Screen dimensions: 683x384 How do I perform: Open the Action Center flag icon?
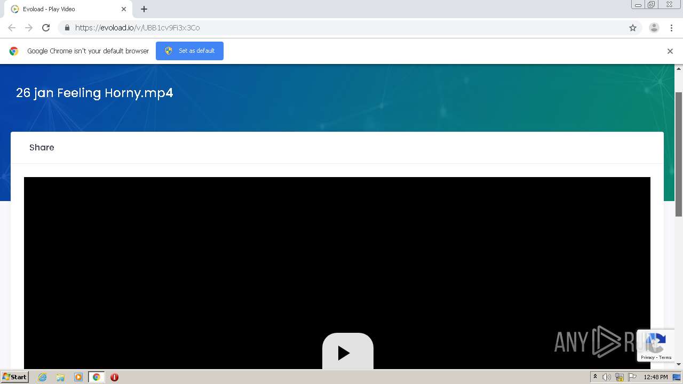tap(632, 377)
